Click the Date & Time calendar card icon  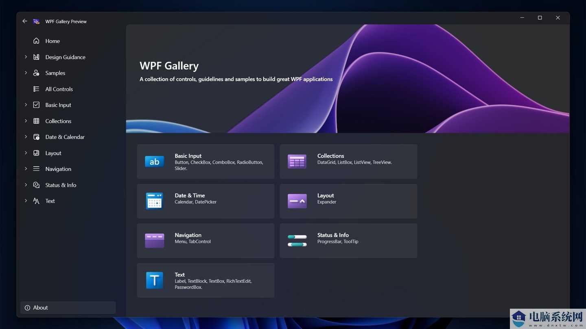click(155, 201)
